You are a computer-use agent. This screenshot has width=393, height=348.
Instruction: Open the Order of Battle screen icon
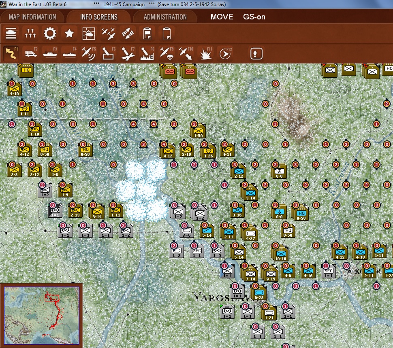(x=11, y=34)
